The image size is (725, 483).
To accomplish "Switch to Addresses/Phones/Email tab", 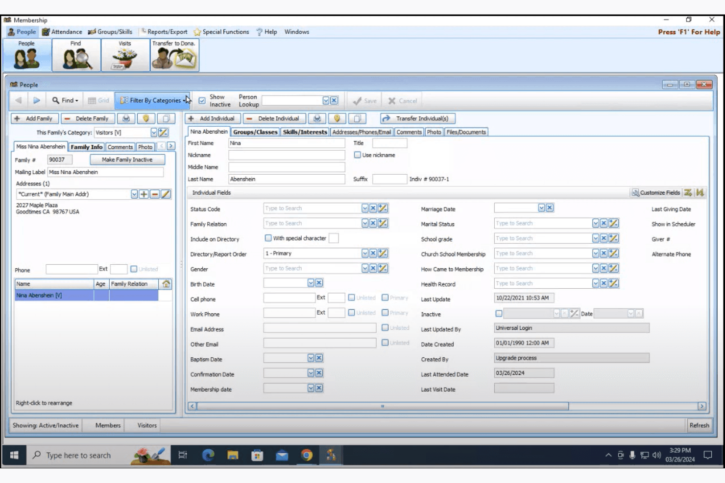I will pos(362,132).
